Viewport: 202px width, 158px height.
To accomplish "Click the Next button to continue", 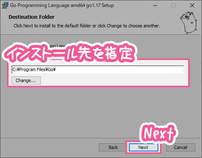I will 144,147.
